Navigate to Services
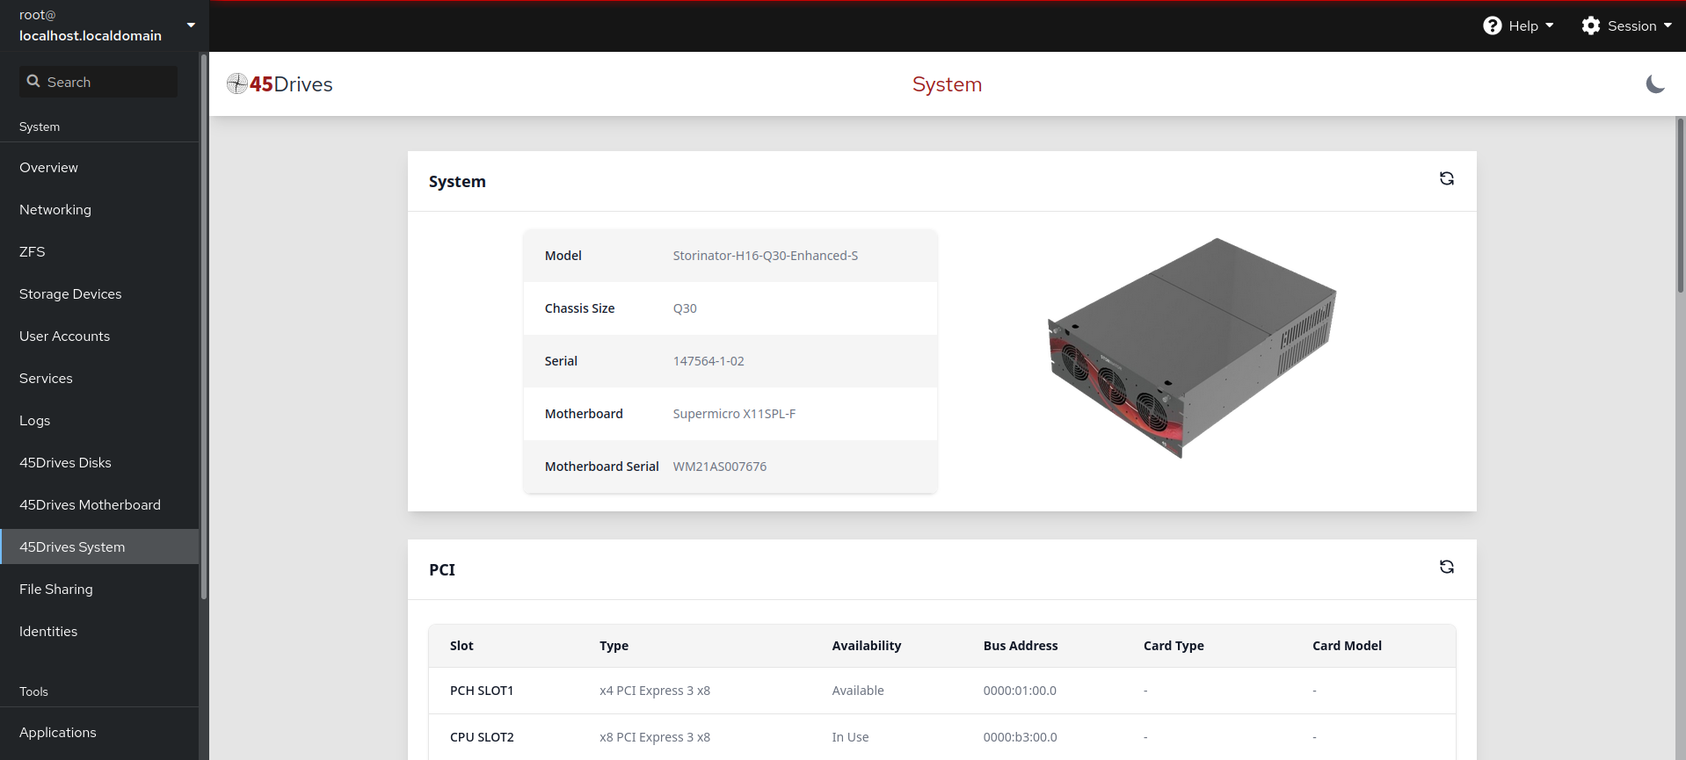 [x=99, y=379]
